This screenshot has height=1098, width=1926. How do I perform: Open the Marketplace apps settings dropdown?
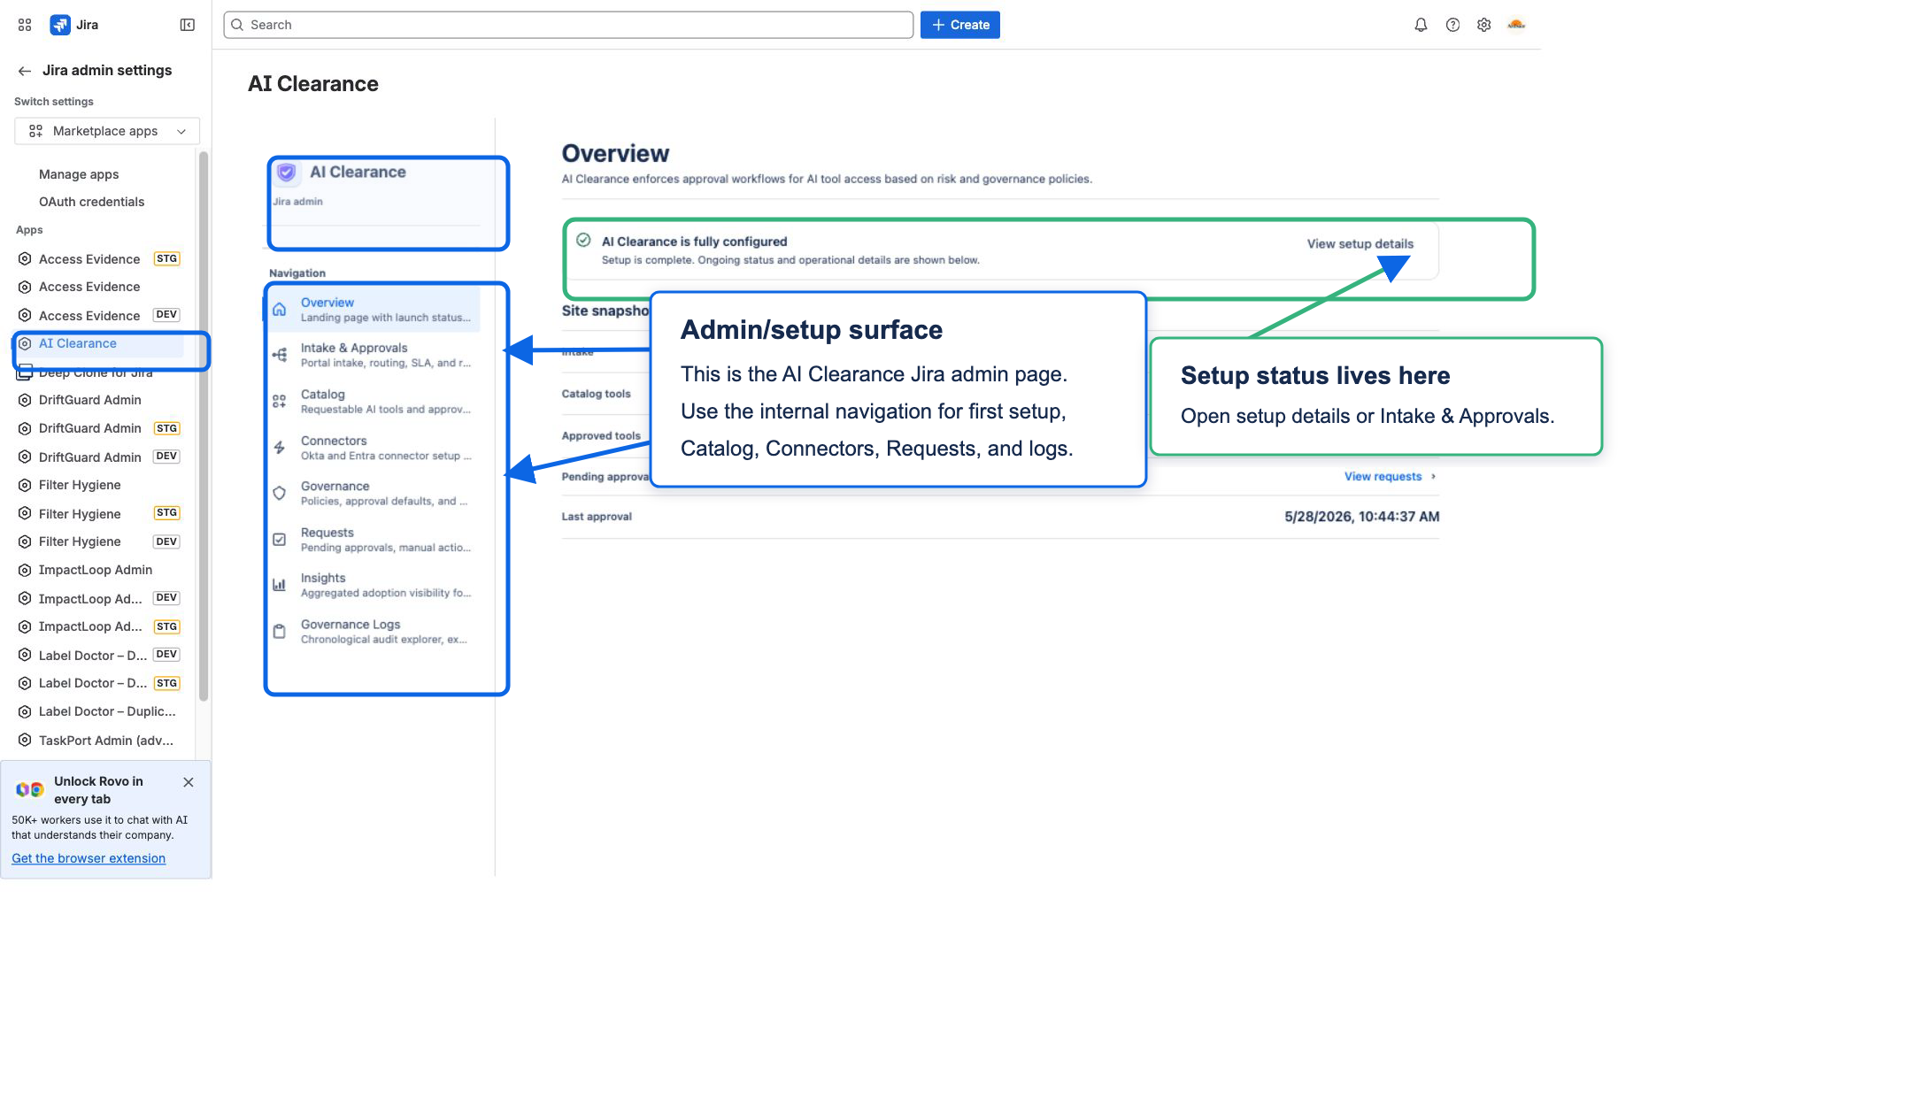coord(107,131)
